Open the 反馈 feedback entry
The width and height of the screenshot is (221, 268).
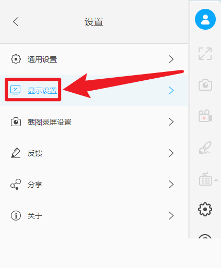pos(94,153)
